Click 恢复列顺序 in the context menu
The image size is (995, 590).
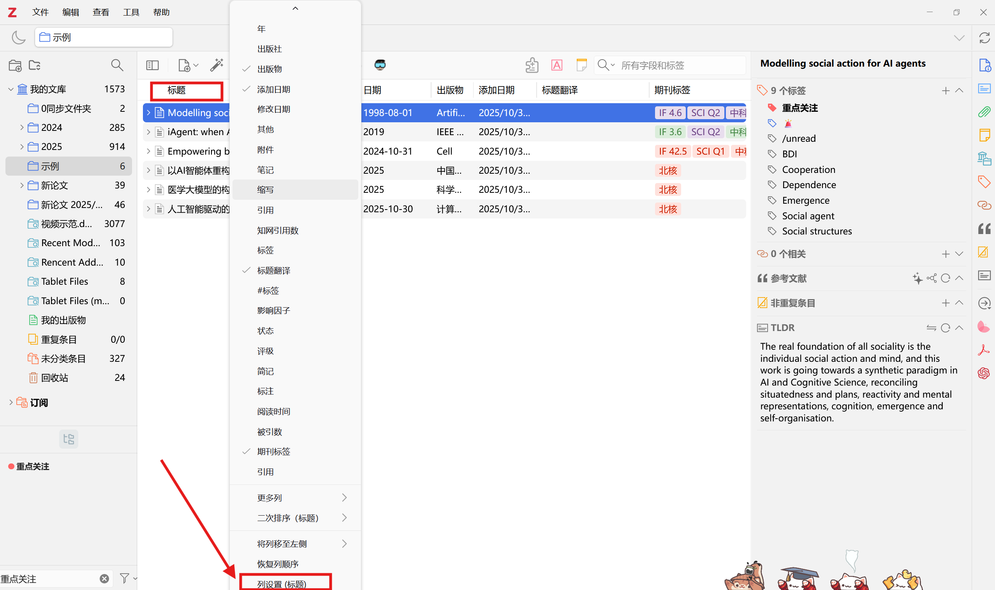click(278, 564)
